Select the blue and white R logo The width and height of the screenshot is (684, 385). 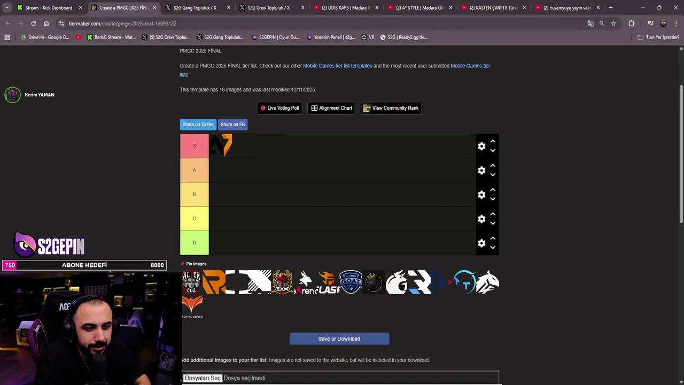click(x=419, y=282)
